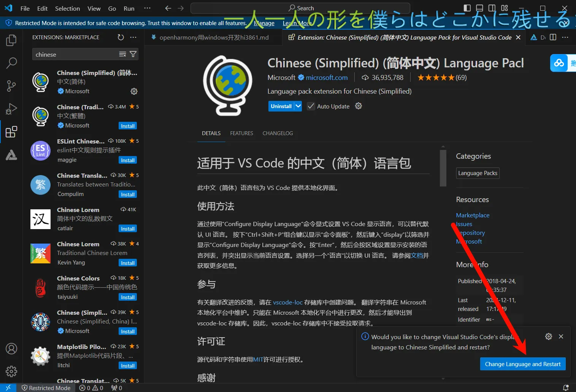Open the Extensions view more actions menu

click(x=133, y=37)
